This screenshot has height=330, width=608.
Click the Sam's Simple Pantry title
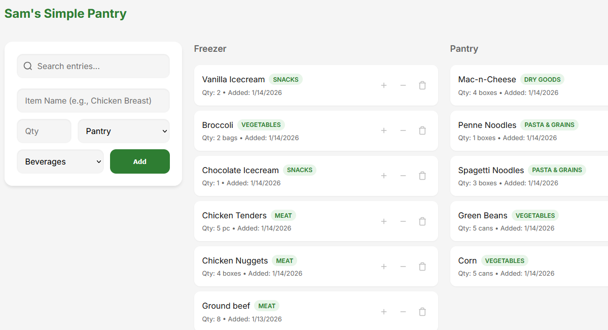click(x=65, y=14)
